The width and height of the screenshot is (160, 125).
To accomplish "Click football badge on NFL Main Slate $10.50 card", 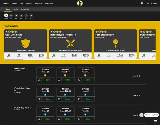I will click(65, 95).
